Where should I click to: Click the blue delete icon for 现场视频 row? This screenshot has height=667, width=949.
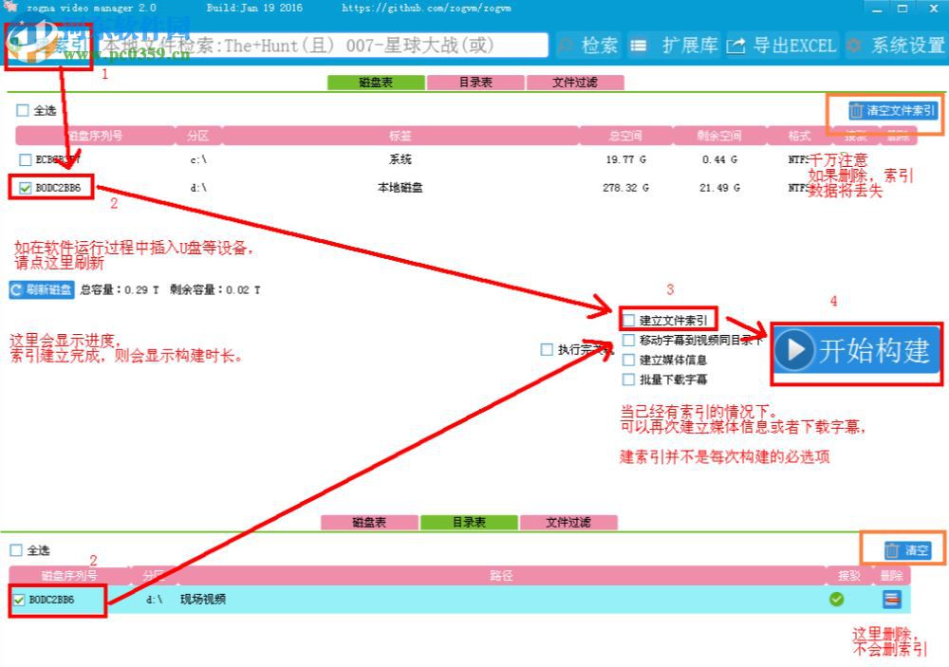click(891, 599)
